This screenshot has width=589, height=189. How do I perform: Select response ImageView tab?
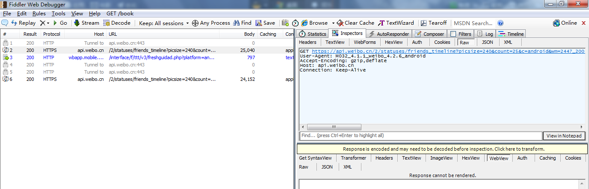tap(441, 158)
